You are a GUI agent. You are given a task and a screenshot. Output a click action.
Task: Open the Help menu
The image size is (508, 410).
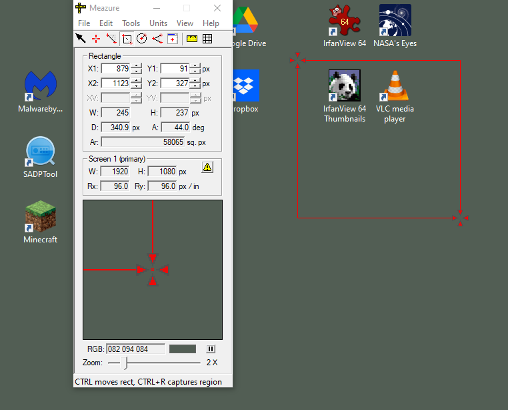click(211, 23)
